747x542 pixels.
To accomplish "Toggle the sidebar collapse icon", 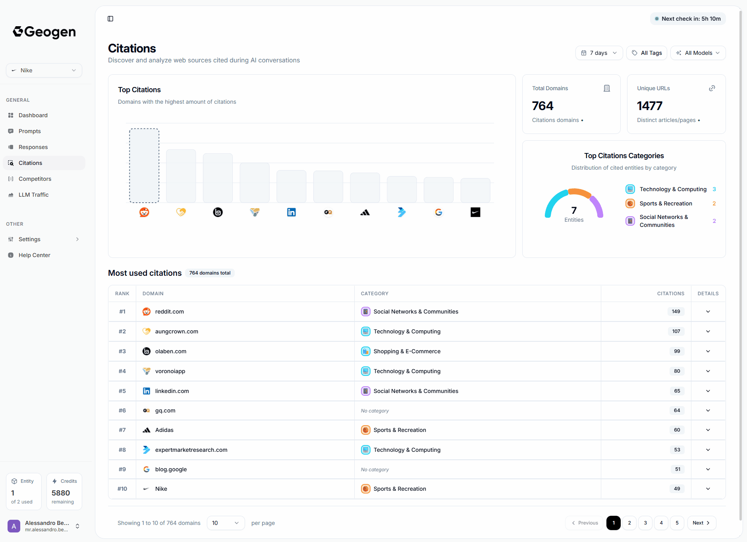I will [x=110, y=19].
